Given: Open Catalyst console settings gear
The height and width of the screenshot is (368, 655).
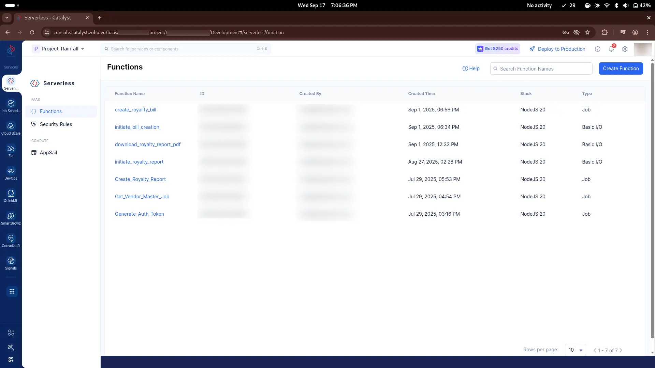Looking at the screenshot, I should (x=625, y=49).
